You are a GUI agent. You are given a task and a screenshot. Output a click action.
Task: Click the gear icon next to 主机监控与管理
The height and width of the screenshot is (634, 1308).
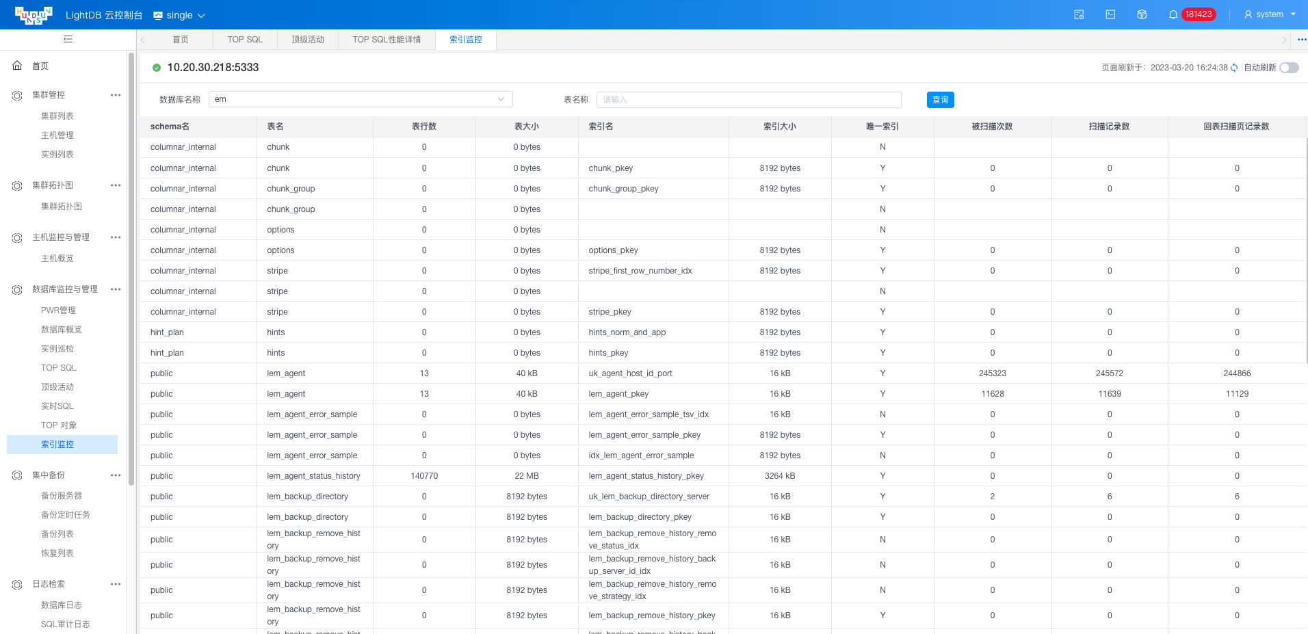click(17, 237)
